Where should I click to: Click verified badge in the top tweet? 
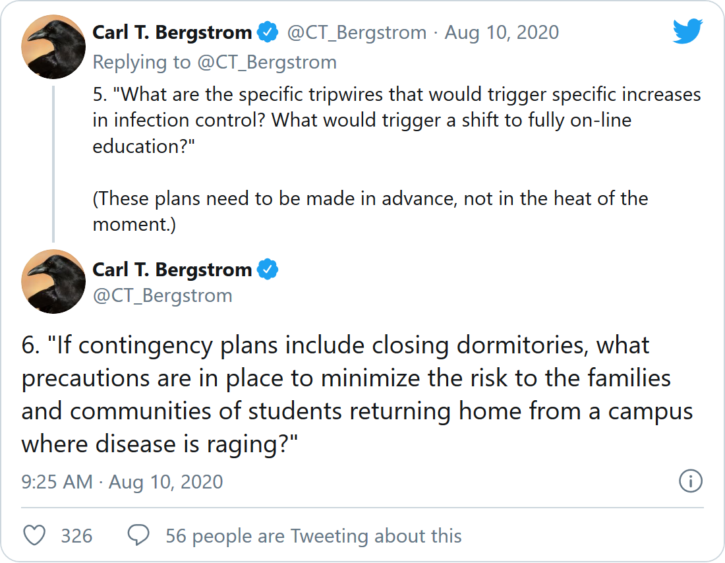(268, 32)
